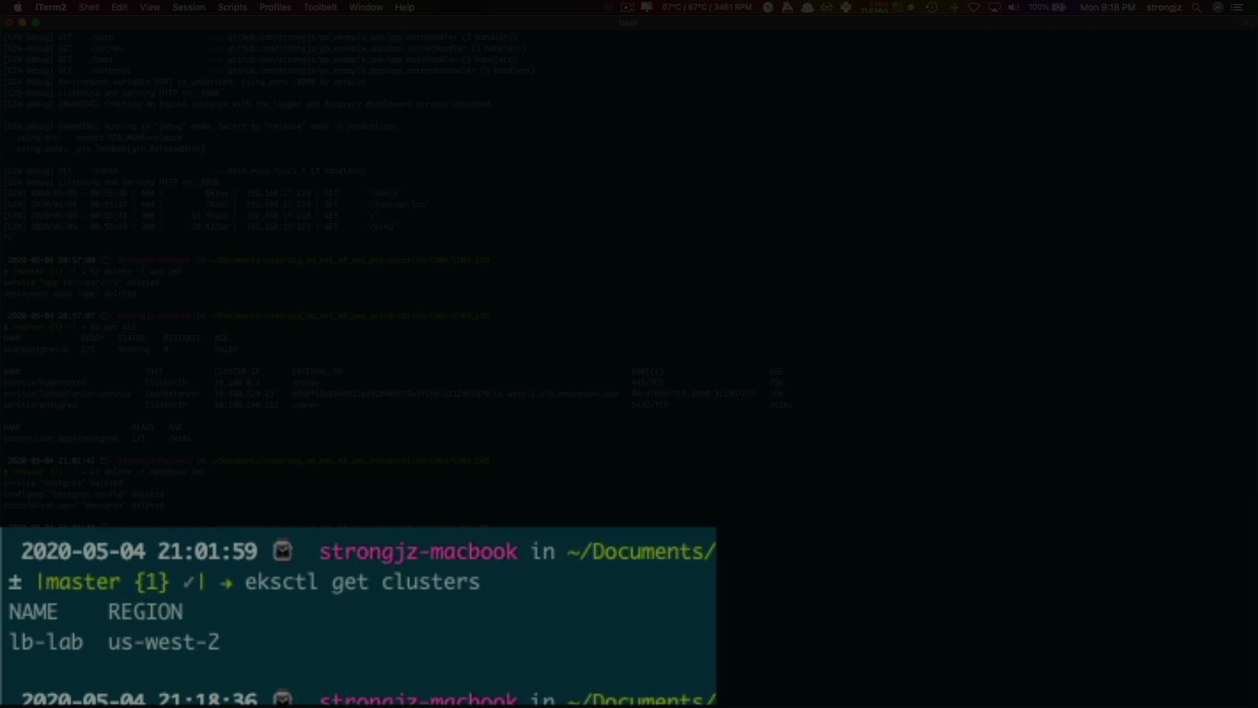Click the green full-screen window button
1258x708 pixels.
[x=35, y=22]
